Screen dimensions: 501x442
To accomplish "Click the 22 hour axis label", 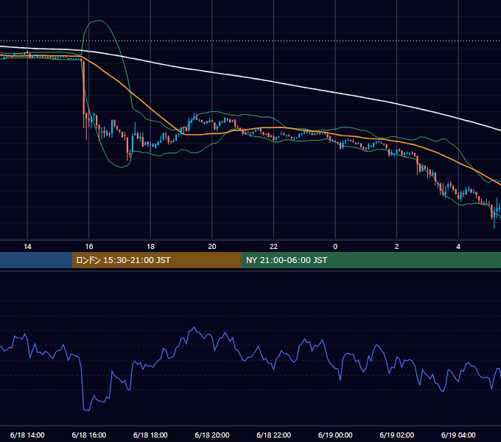I will tap(273, 247).
